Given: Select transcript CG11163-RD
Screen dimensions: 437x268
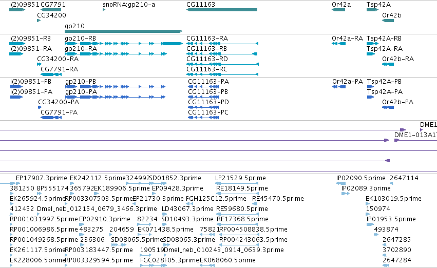Looking at the screenshot, I should (222, 64).
